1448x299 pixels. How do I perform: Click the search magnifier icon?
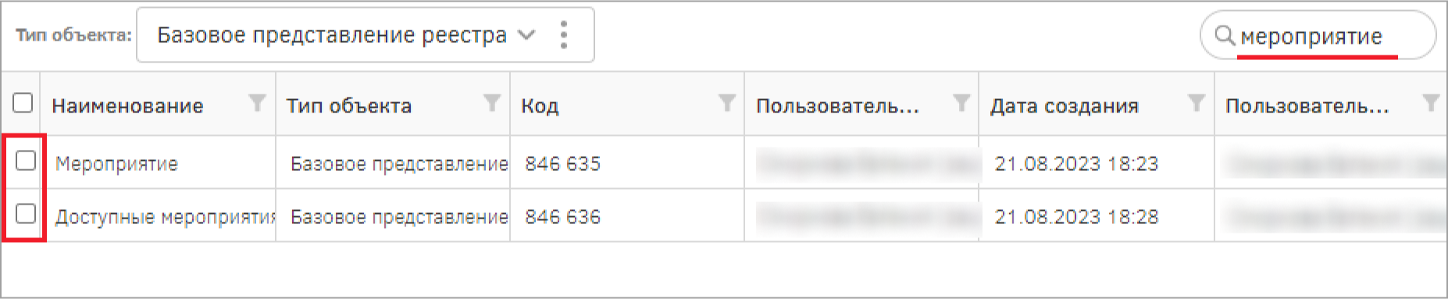click(1225, 35)
